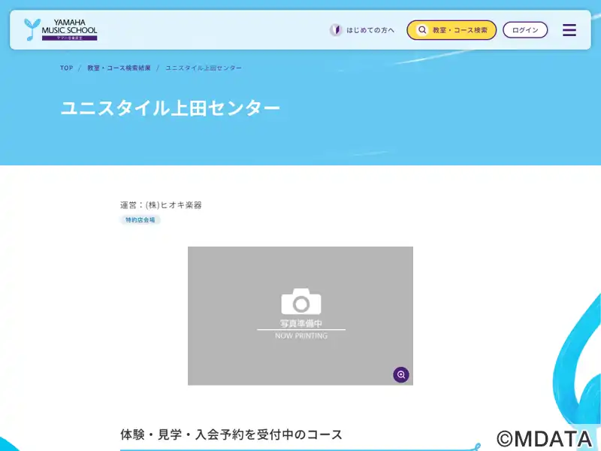Click the ログイン button
The image size is (601, 451).
(525, 30)
